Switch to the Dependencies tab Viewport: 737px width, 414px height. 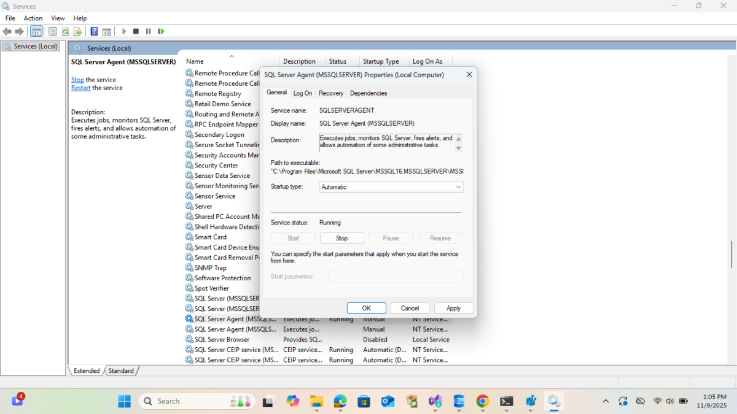coord(368,93)
